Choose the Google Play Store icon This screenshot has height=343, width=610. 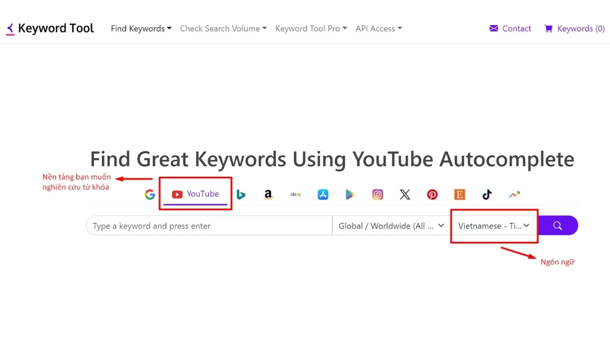350,194
